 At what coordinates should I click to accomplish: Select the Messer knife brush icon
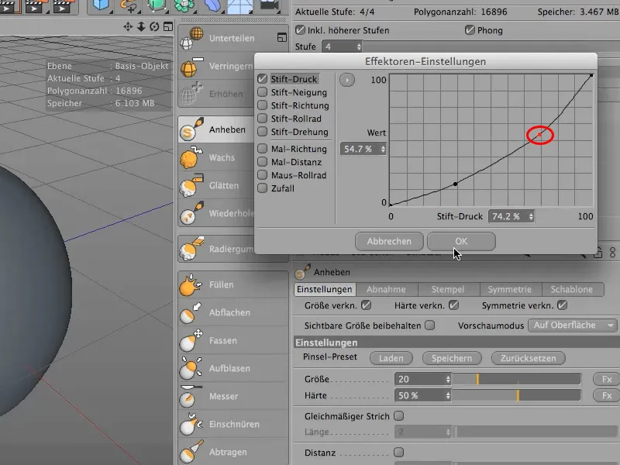point(191,396)
